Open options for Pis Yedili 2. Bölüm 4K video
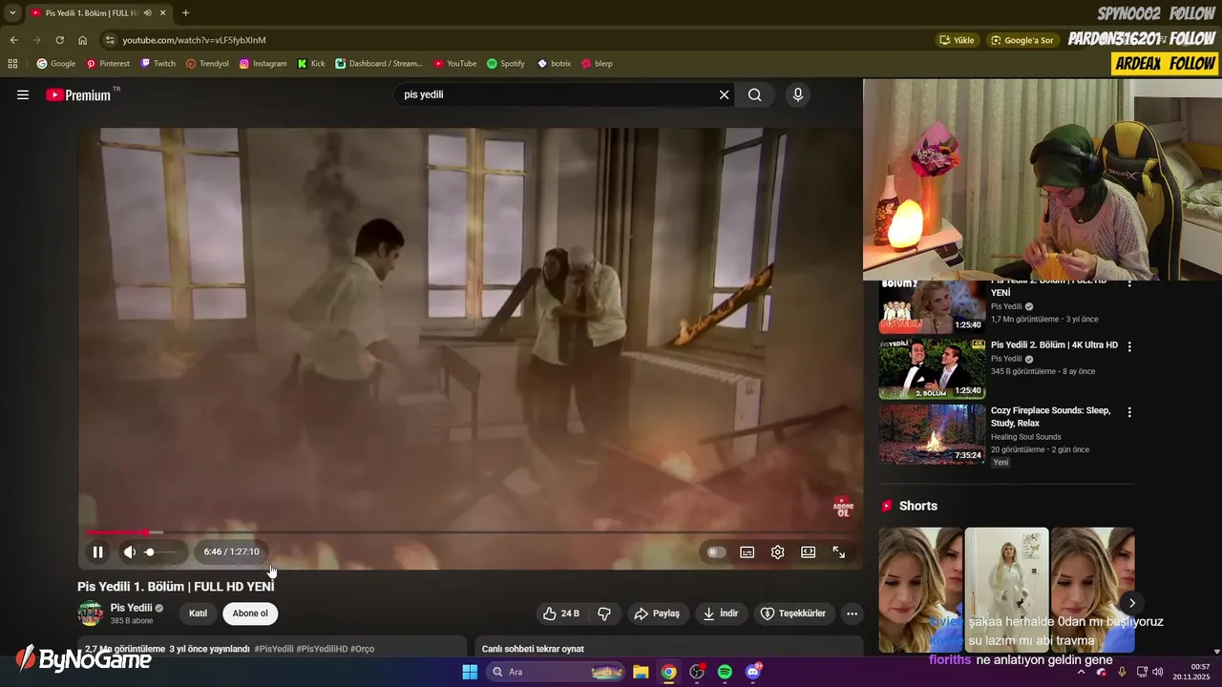The width and height of the screenshot is (1222, 687). click(1129, 346)
